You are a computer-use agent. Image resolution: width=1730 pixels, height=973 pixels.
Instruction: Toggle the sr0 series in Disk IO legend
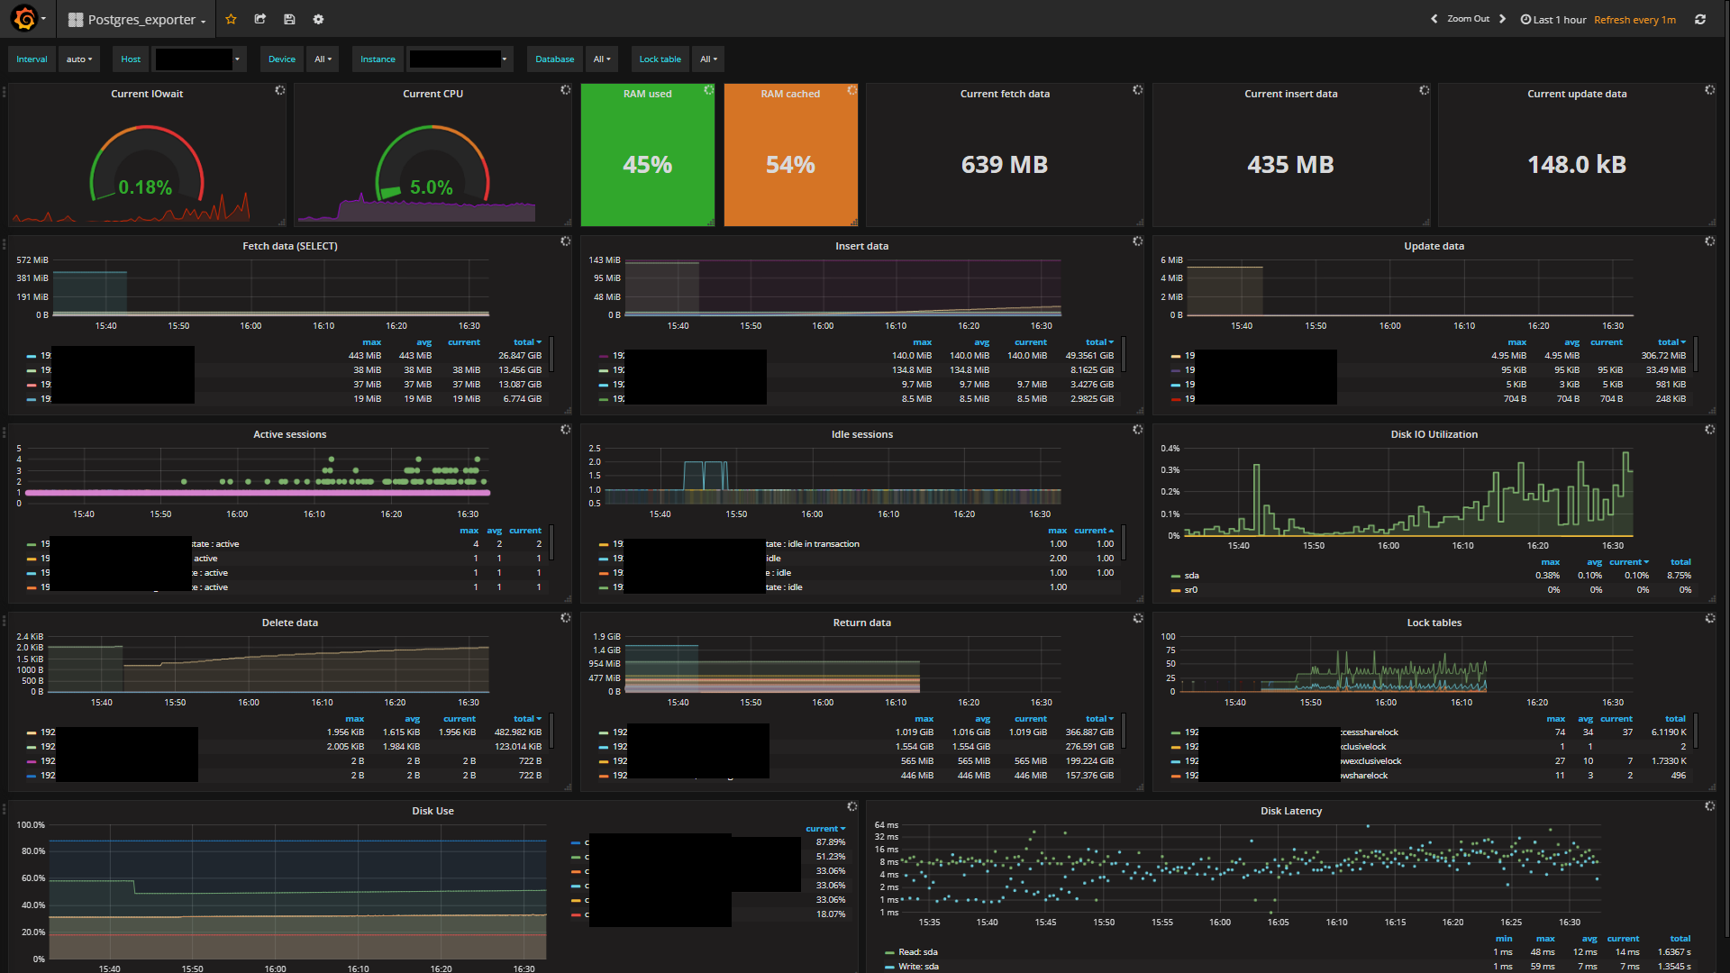[1190, 590]
